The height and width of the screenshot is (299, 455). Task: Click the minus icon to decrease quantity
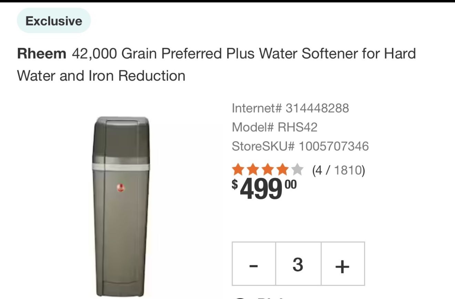(254, 265)
